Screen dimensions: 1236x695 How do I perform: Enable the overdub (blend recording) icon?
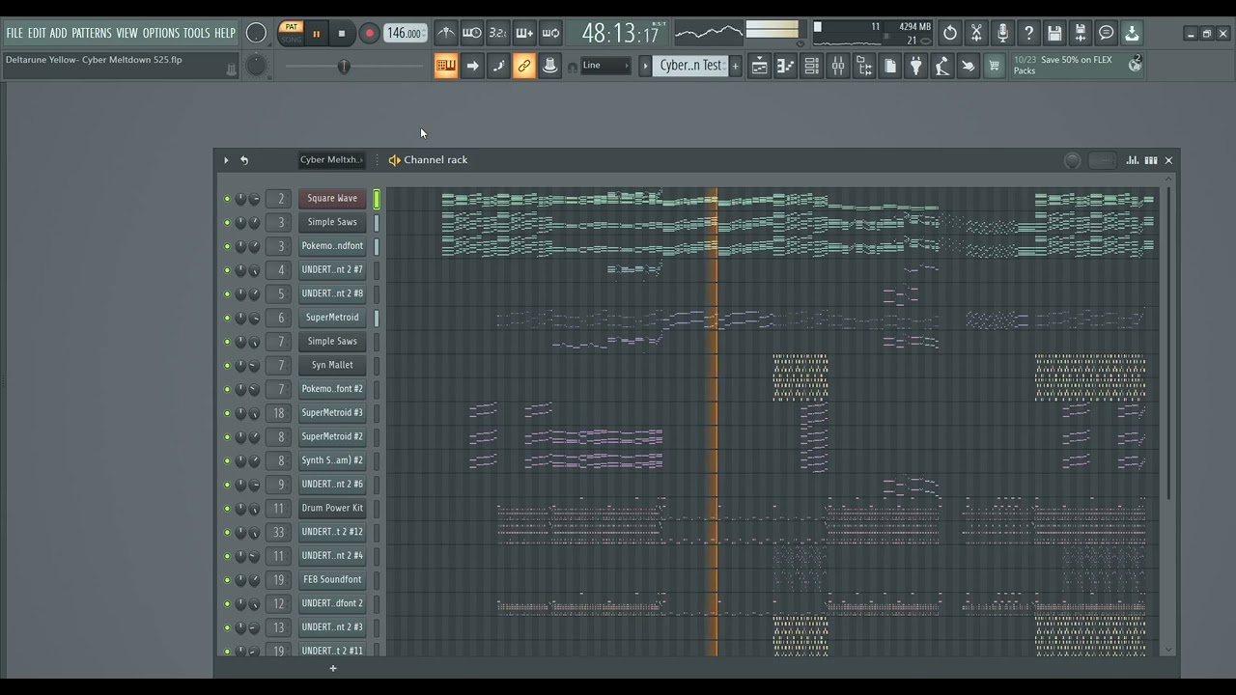524,34
